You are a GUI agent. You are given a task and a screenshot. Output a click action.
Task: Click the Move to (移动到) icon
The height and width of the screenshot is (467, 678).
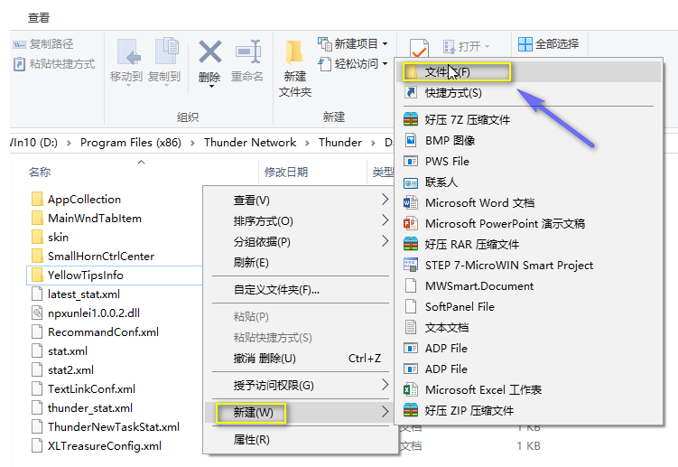(128, 51)
